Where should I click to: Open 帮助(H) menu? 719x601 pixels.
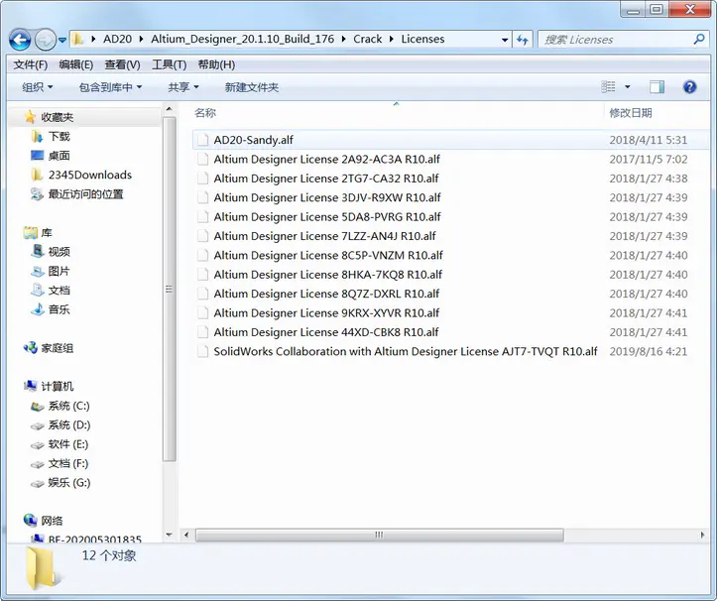click(216, 64)
